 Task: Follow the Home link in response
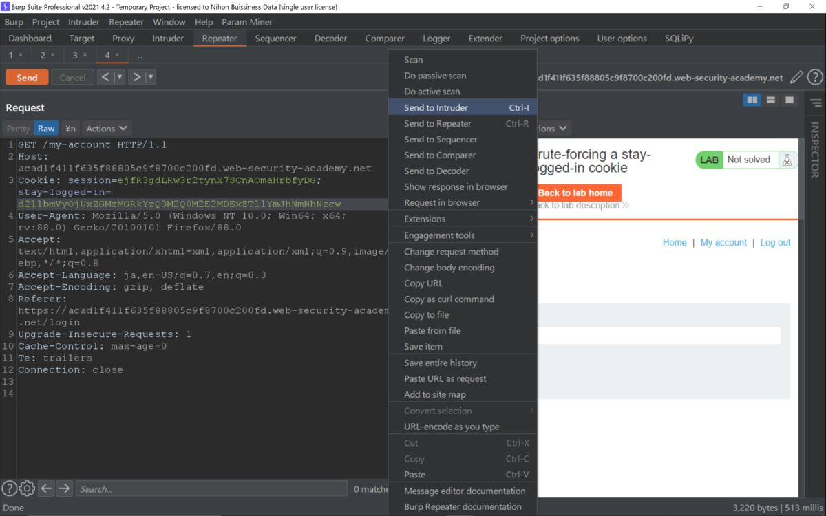[x=675, y=242]
